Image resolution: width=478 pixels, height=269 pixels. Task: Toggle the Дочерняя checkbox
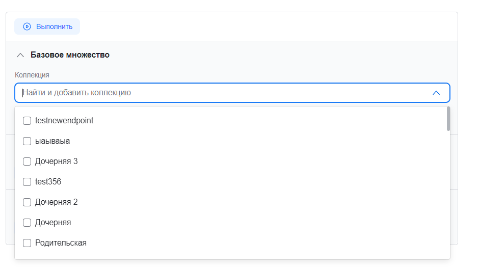27,223
